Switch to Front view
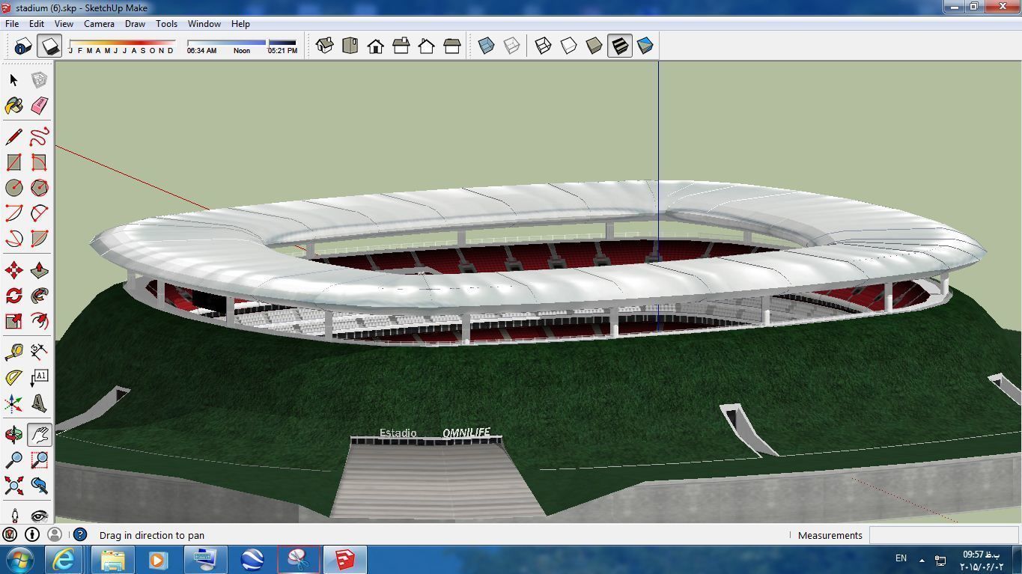Image resolution: width=1022 pixels, height=574 pixels. pyautogui.click(x=375, y=46)
